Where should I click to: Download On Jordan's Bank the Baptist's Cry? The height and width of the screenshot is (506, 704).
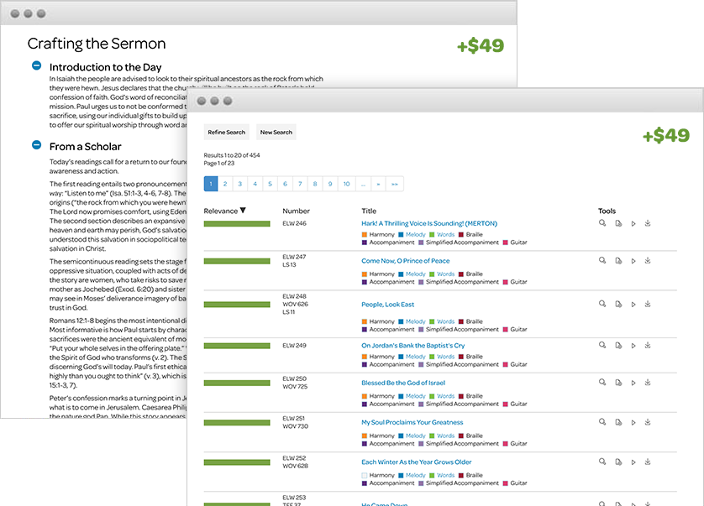pyautogui.click(x=648, y=345)
